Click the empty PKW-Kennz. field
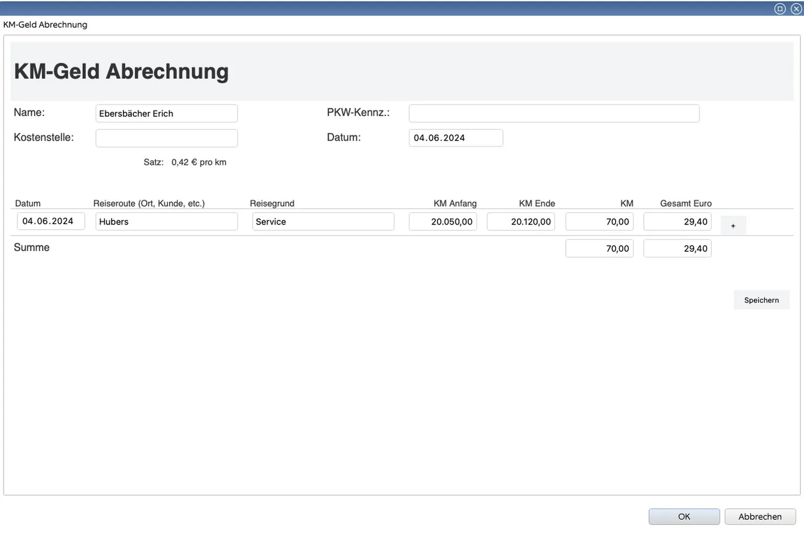 coord(554,114)
